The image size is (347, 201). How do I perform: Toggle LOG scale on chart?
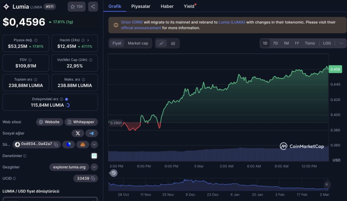[x=327, y=43]
